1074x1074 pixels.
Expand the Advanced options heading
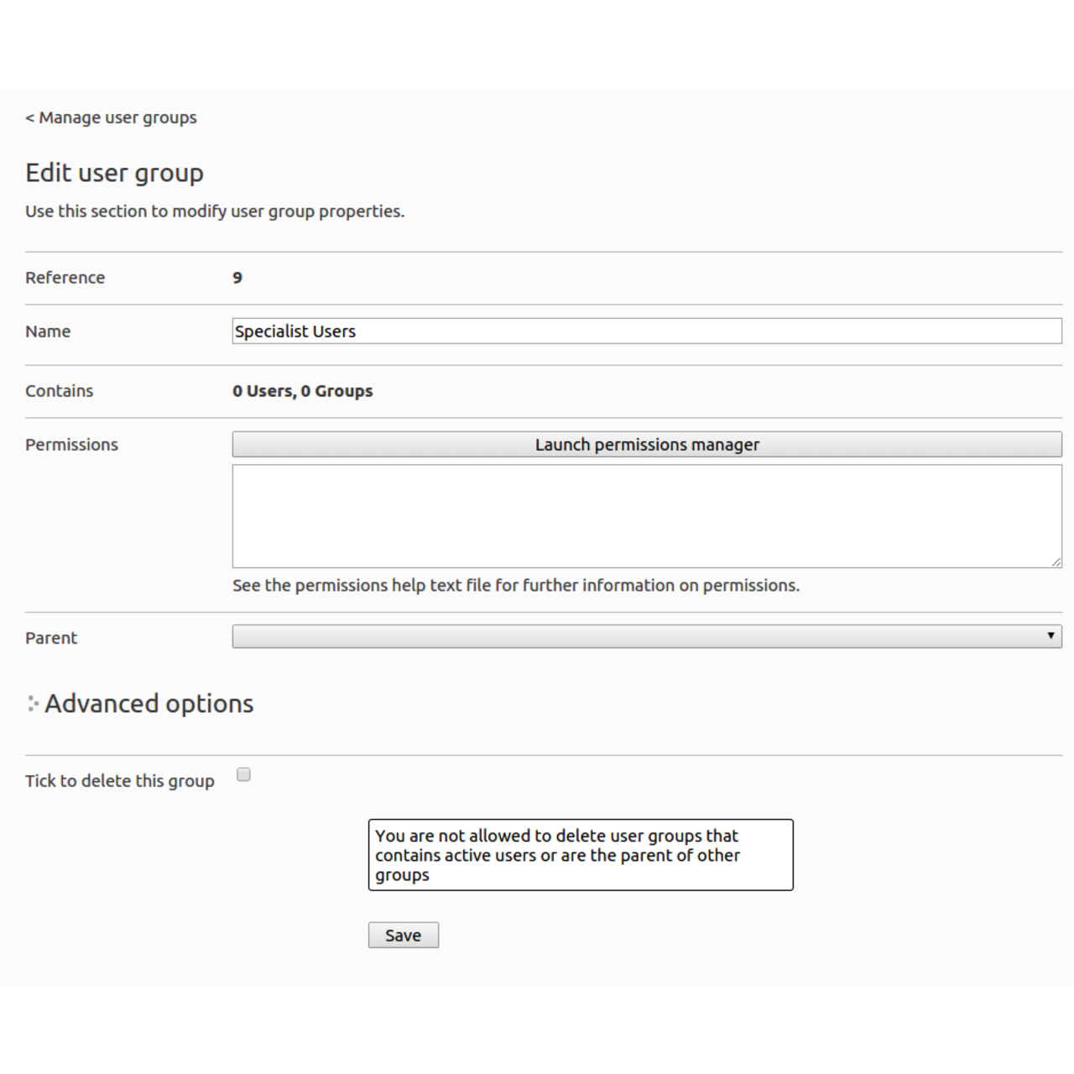click(x=149, y=704)
